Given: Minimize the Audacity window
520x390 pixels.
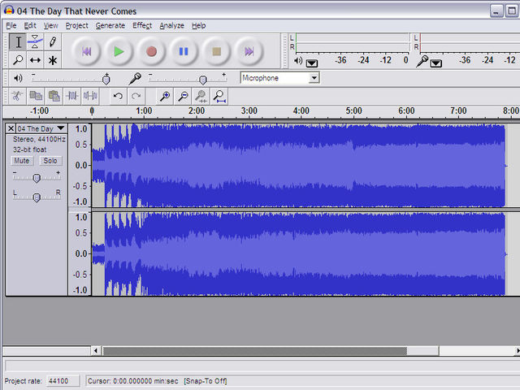Looking at the screenshot, I should (496, 11).
